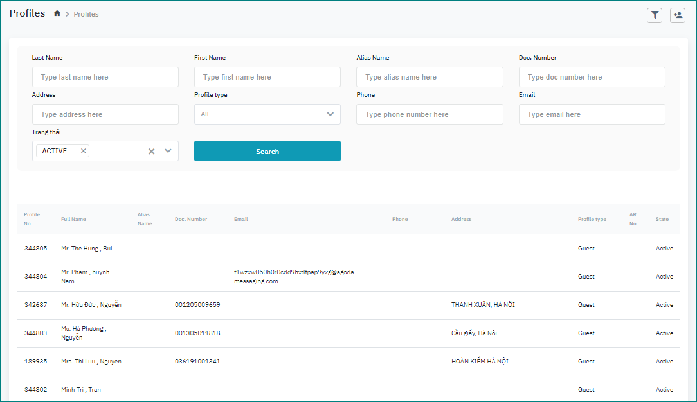
Task: Click Profiles breadcrumb link
Action: pyautogui.click(x=86, y=14)
